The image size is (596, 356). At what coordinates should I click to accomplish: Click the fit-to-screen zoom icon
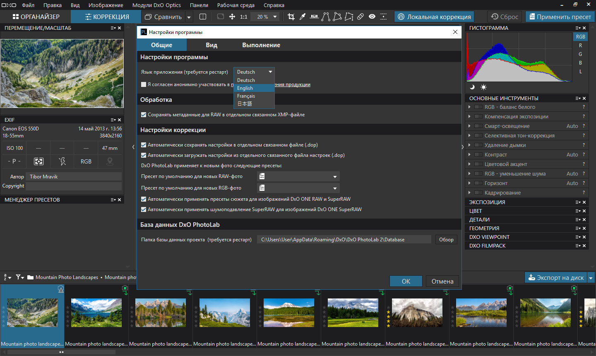point(221,17)
